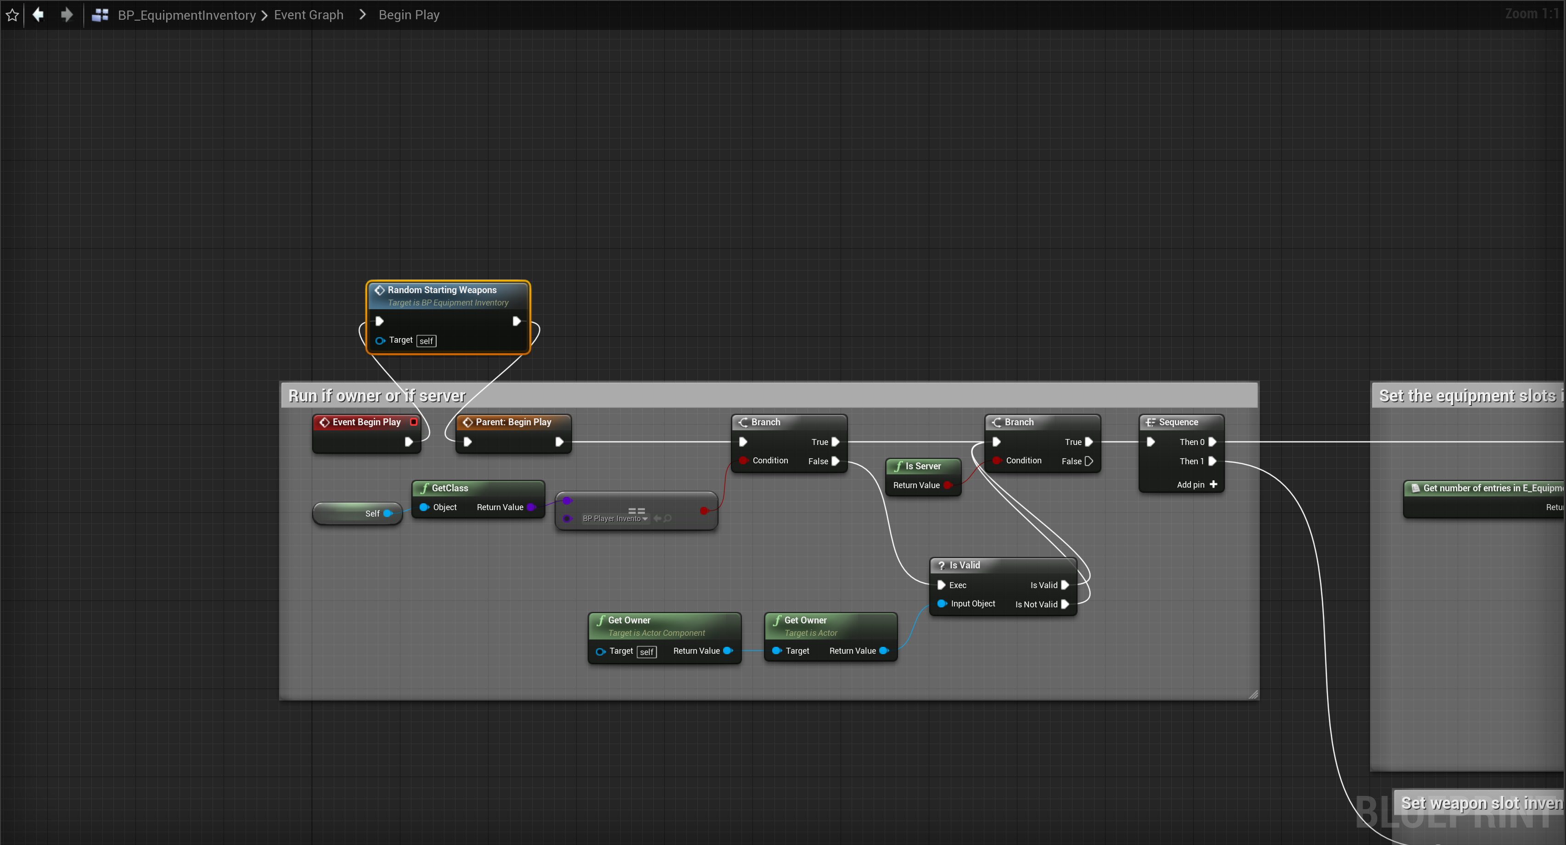
Task: Expand the breadcrumb chevron before Begin Play
Action: pos(362,15)
